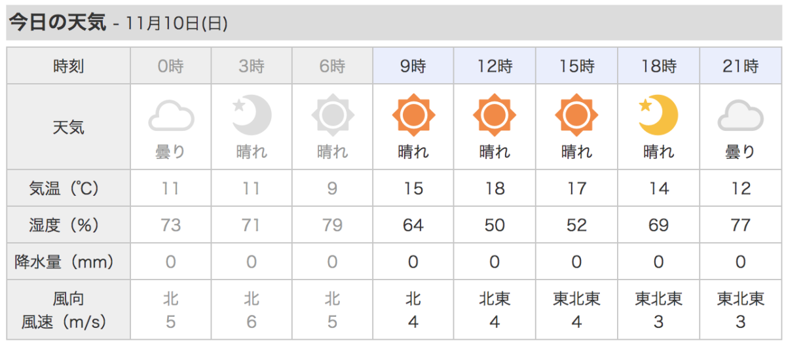Screen dimensions: 786x345
Task: Select the 21時 column header
Action: 740,65
